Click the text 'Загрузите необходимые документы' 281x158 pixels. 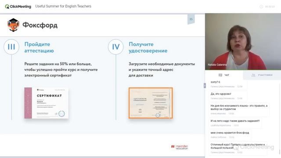click(x=162, y=64)
